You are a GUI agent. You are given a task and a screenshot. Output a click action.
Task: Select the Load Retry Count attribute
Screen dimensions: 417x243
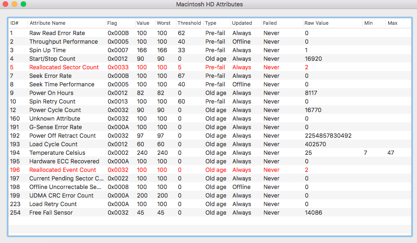point(210,204)
